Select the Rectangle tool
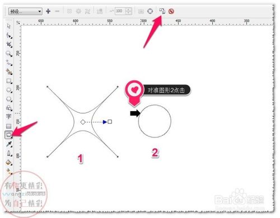 pyautogui.click(x=9, y=81)
